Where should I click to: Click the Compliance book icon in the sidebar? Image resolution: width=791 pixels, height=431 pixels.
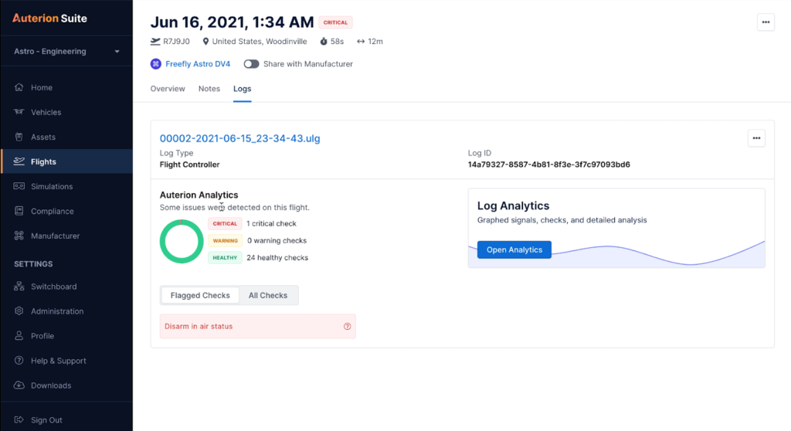19,211
